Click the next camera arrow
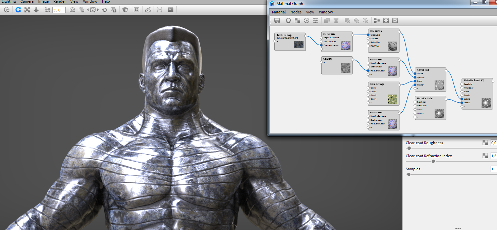The image size is (497, 230). [98, 10]
